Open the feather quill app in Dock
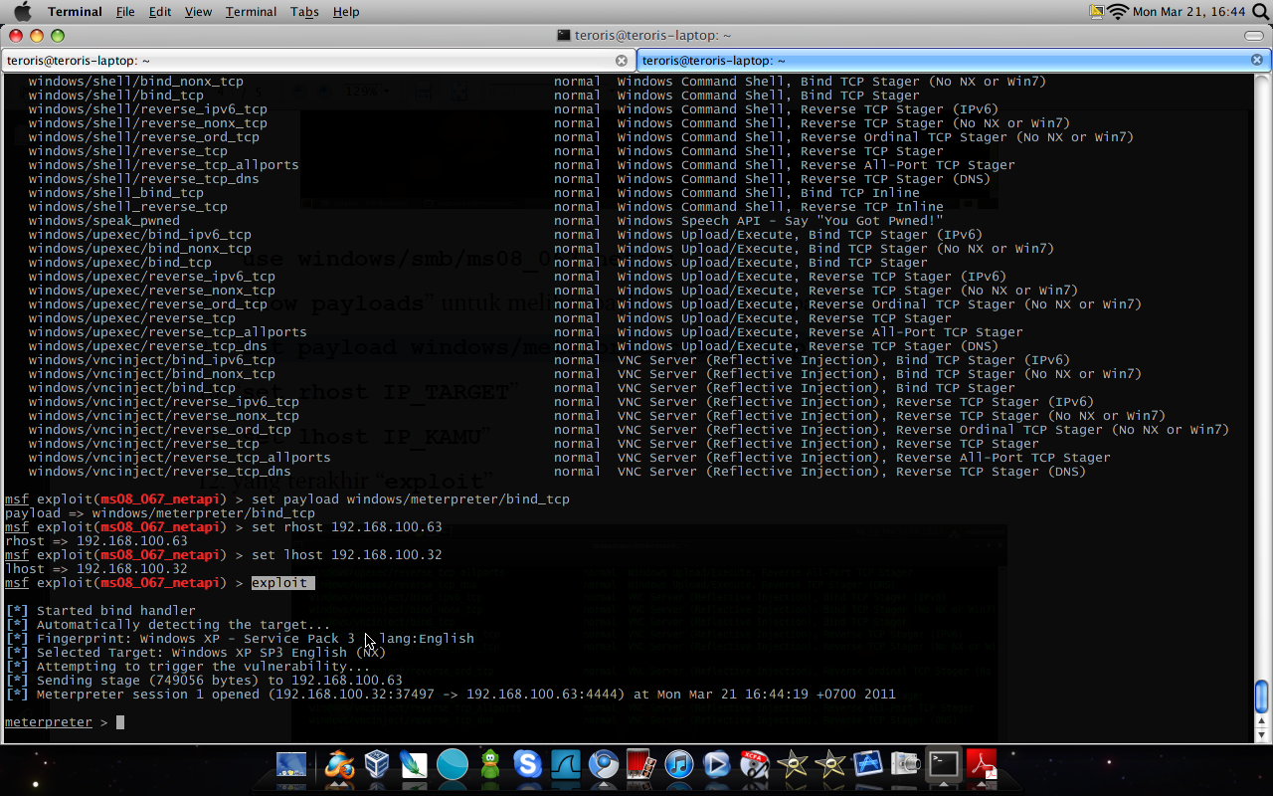 [414, 764]
